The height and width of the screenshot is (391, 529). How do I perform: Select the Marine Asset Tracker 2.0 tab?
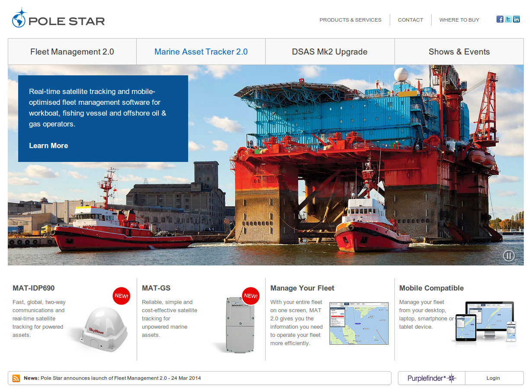pos(201,52)
